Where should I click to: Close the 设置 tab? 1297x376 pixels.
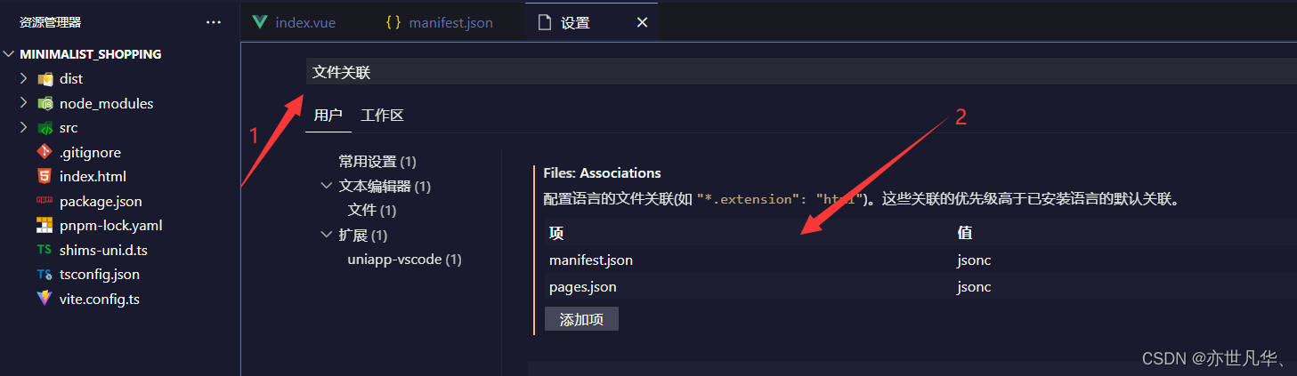tap(642, 22)
